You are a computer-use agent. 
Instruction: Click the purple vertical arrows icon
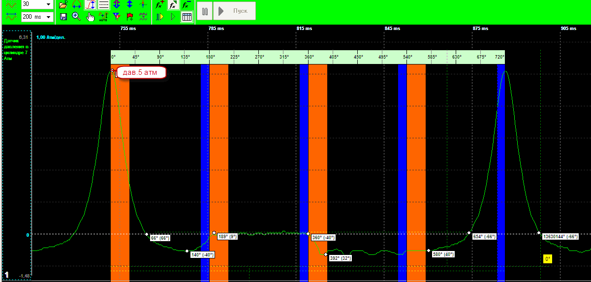click(x=117, y=5)
